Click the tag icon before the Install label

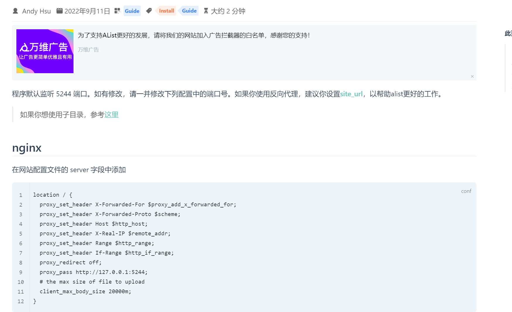pyautogui.click(x=149, y=11)
